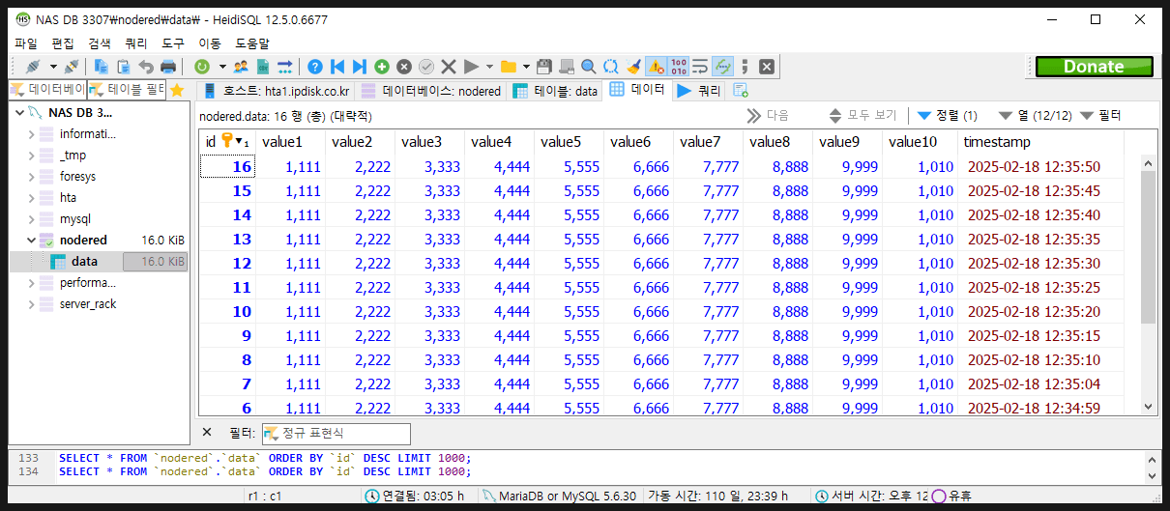
Task: Click the Copy toolbar icon
Action: tap(102, 67)
